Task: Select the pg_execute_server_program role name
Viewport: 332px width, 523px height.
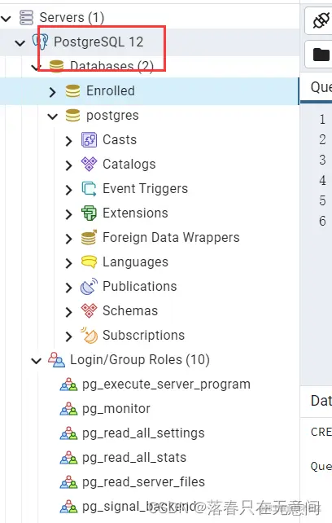Action: 166,385
